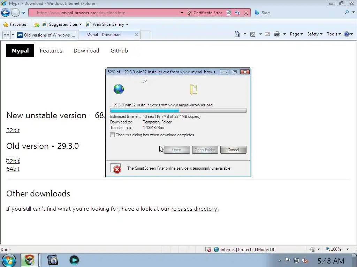Click the SmartScreen Filter error icon
This screenshot has width=357, height=267.
pyautogui.click(x=116, y=169)
